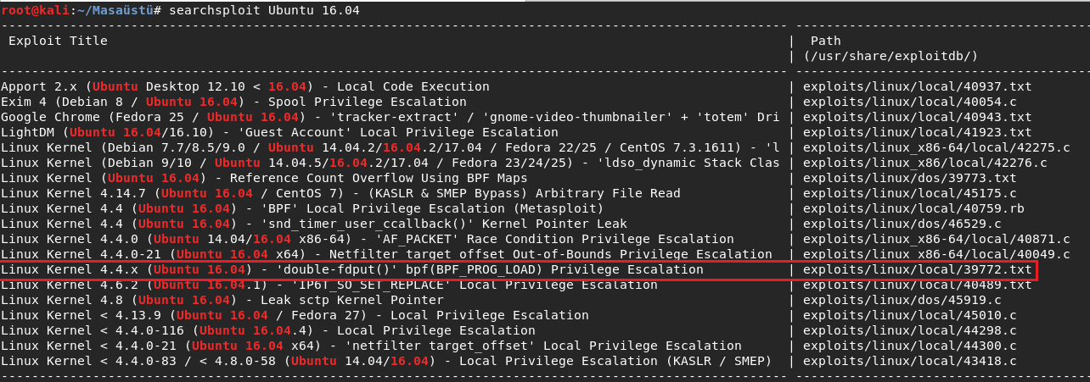Click path exploits/linux/local/41923.txt
The image size is (1090, 382).
(917, 132)
